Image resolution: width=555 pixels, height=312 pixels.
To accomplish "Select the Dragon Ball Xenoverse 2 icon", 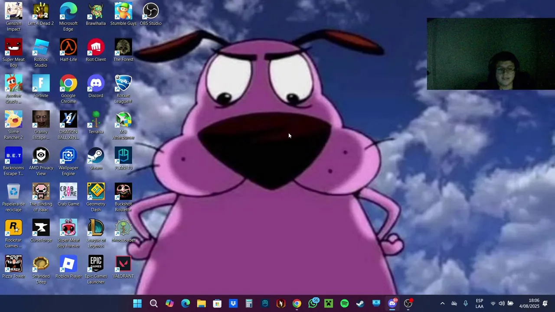I will [68, 126].
